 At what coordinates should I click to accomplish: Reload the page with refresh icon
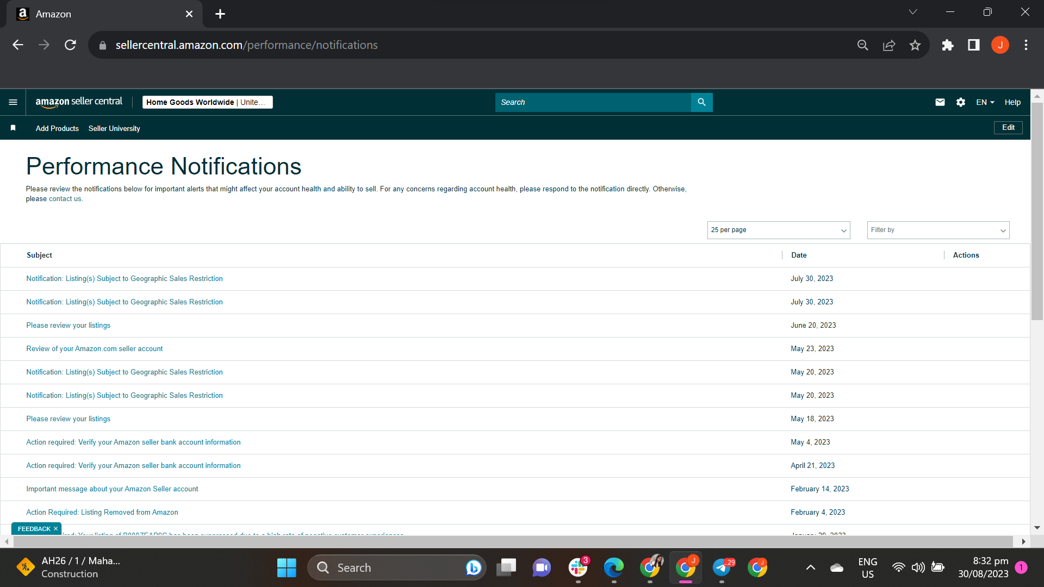click(x=70, y=45)
